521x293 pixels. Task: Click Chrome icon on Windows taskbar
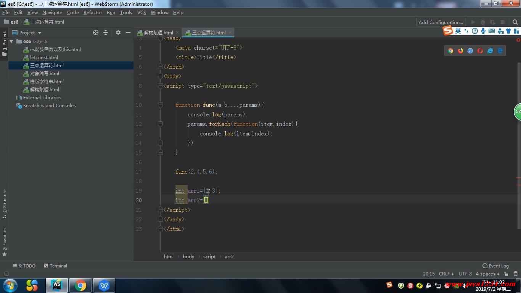(x=80, y=285)
